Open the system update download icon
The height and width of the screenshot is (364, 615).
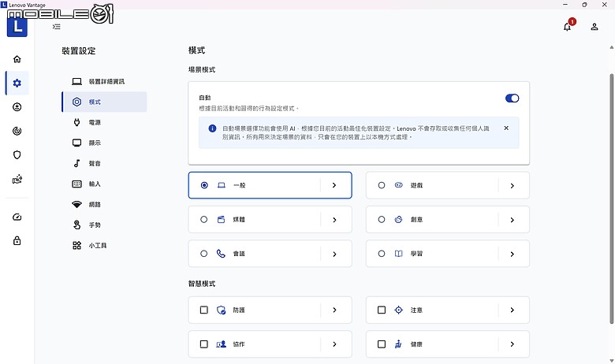(x=17, y=107)
